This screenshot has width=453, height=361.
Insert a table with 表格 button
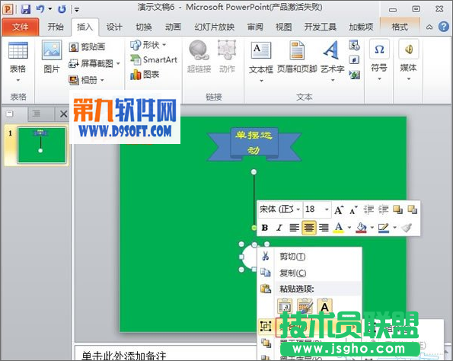pos(18,61)
